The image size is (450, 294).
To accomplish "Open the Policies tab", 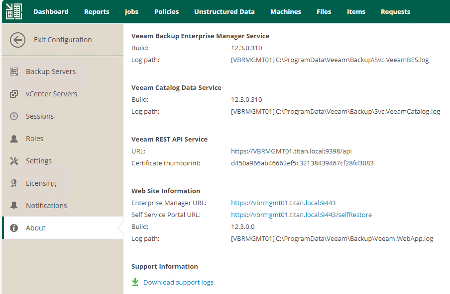I will [166, 12].
